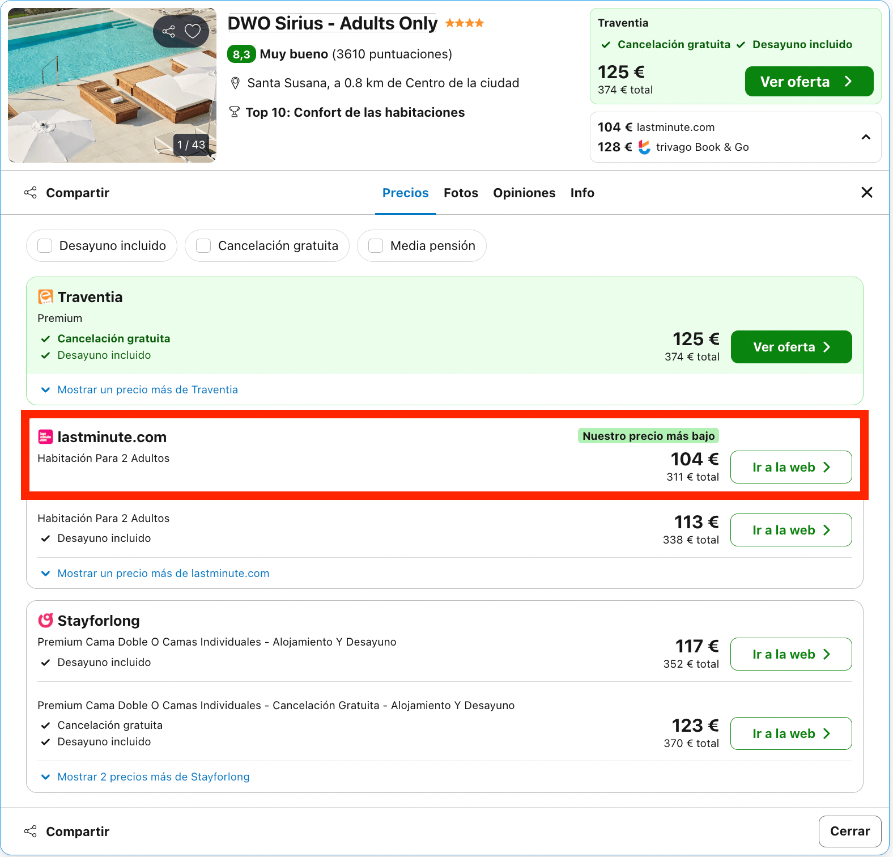Click the trivago Book & Go logo

[644, 147]
